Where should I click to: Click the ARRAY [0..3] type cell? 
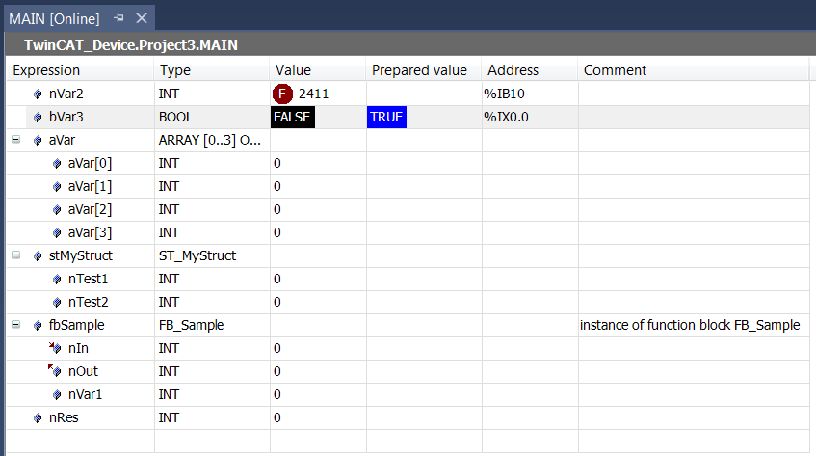point(210,140)
